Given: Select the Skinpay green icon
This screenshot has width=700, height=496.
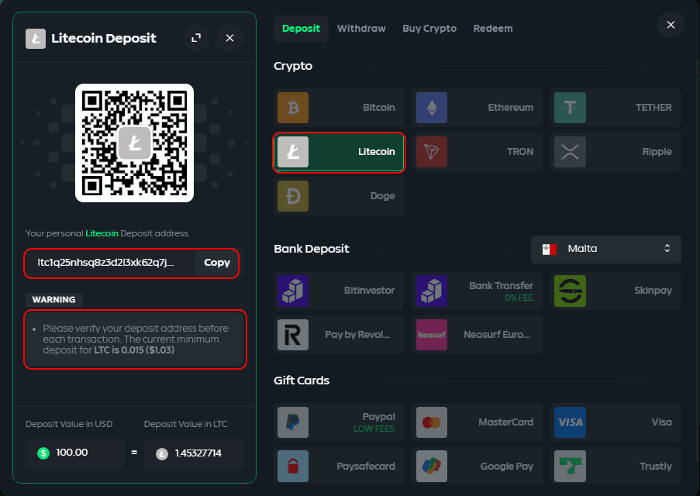Looking at the screenshot, I should tap(570, 291).
